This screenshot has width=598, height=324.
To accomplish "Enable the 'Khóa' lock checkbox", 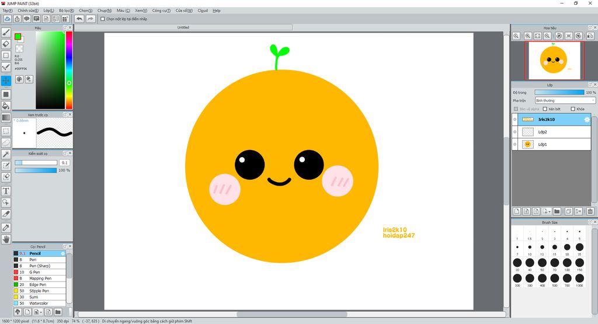I will [x=573, y=109].
